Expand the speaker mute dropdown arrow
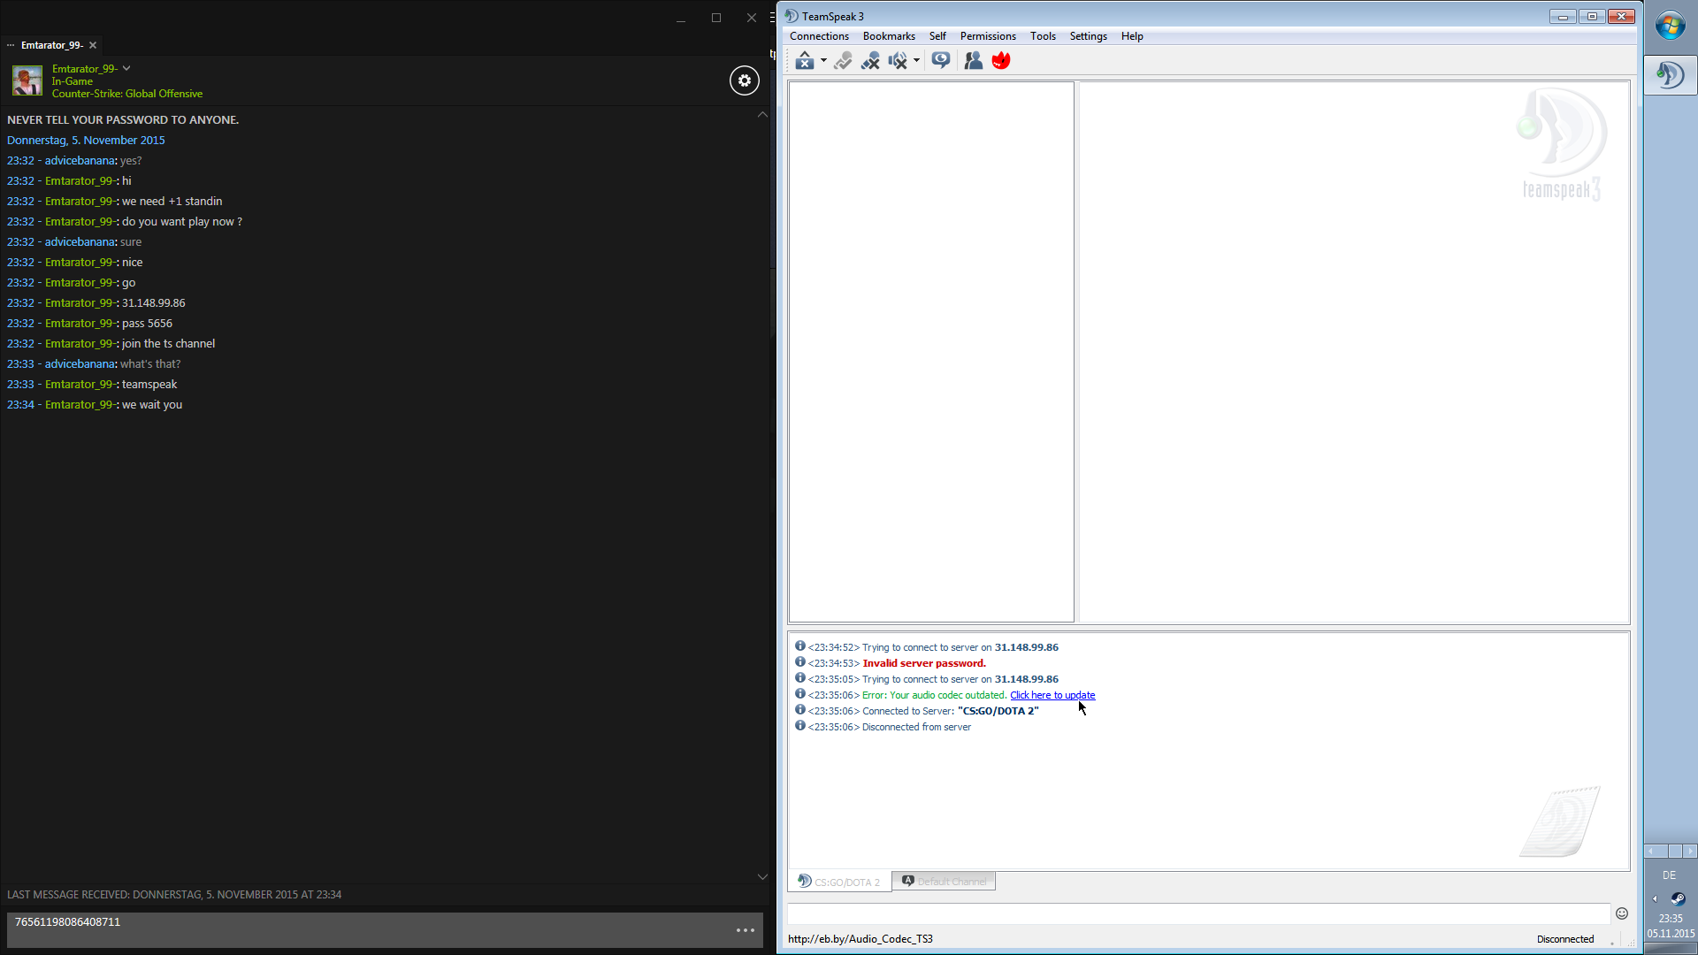Viewport: 1698px width, 955px height. click(x=916, y=60)
